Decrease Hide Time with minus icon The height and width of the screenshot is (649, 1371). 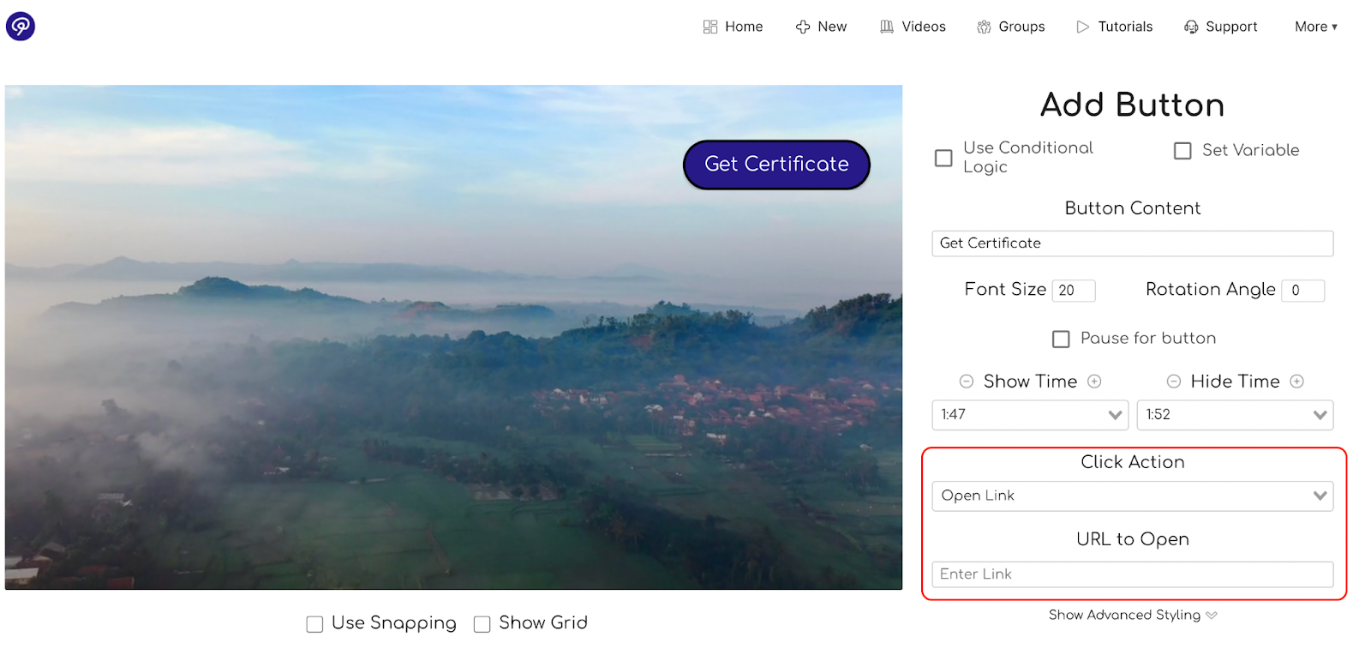coord(1174,382)
